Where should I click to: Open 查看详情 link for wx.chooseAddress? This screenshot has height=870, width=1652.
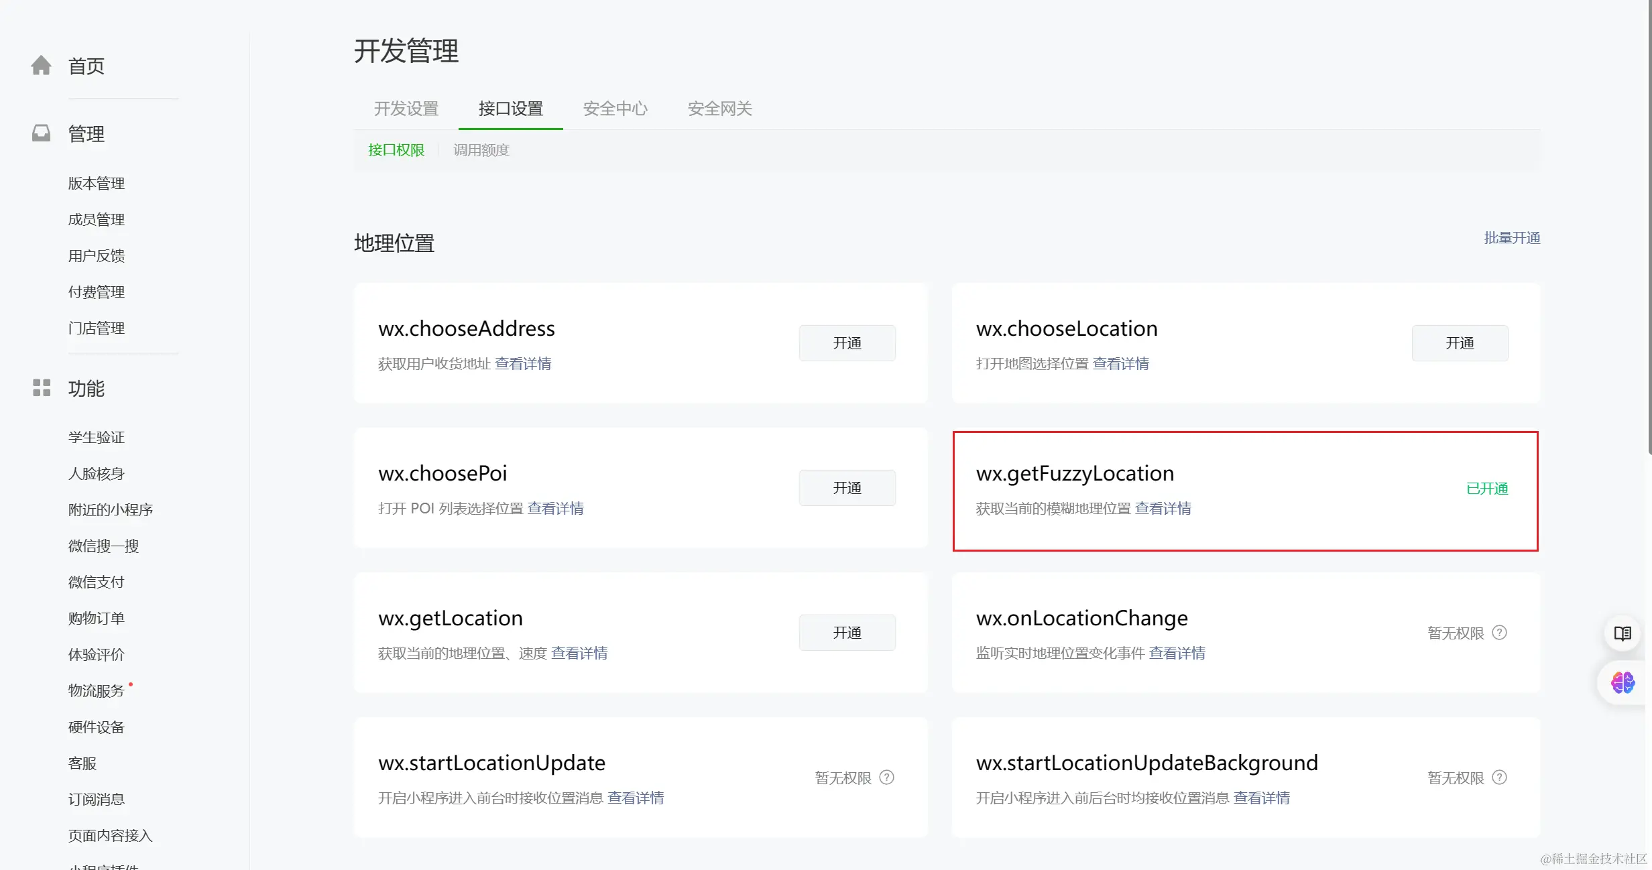tap(523, 363)
